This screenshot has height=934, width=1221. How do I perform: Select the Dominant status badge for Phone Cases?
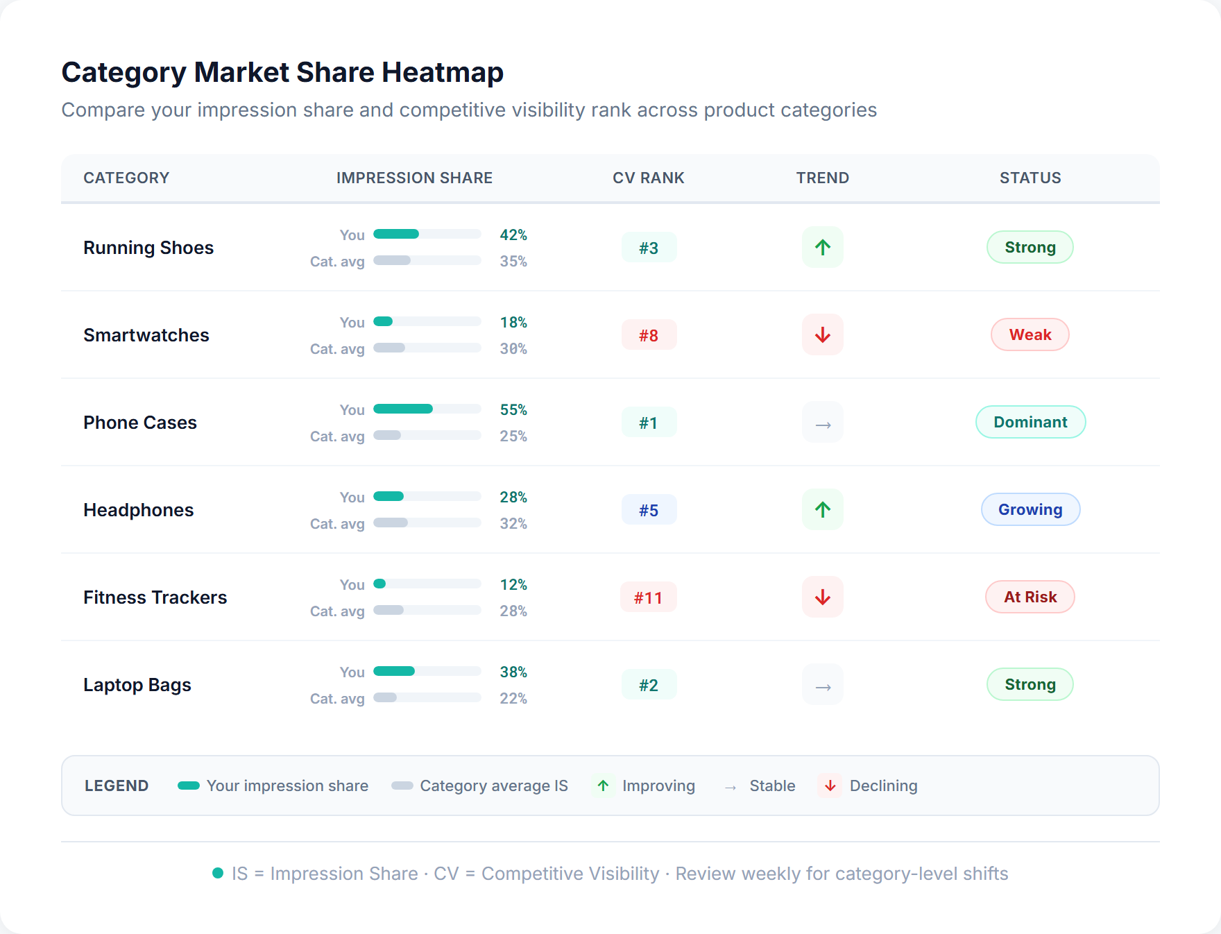tap(1030, 422)
